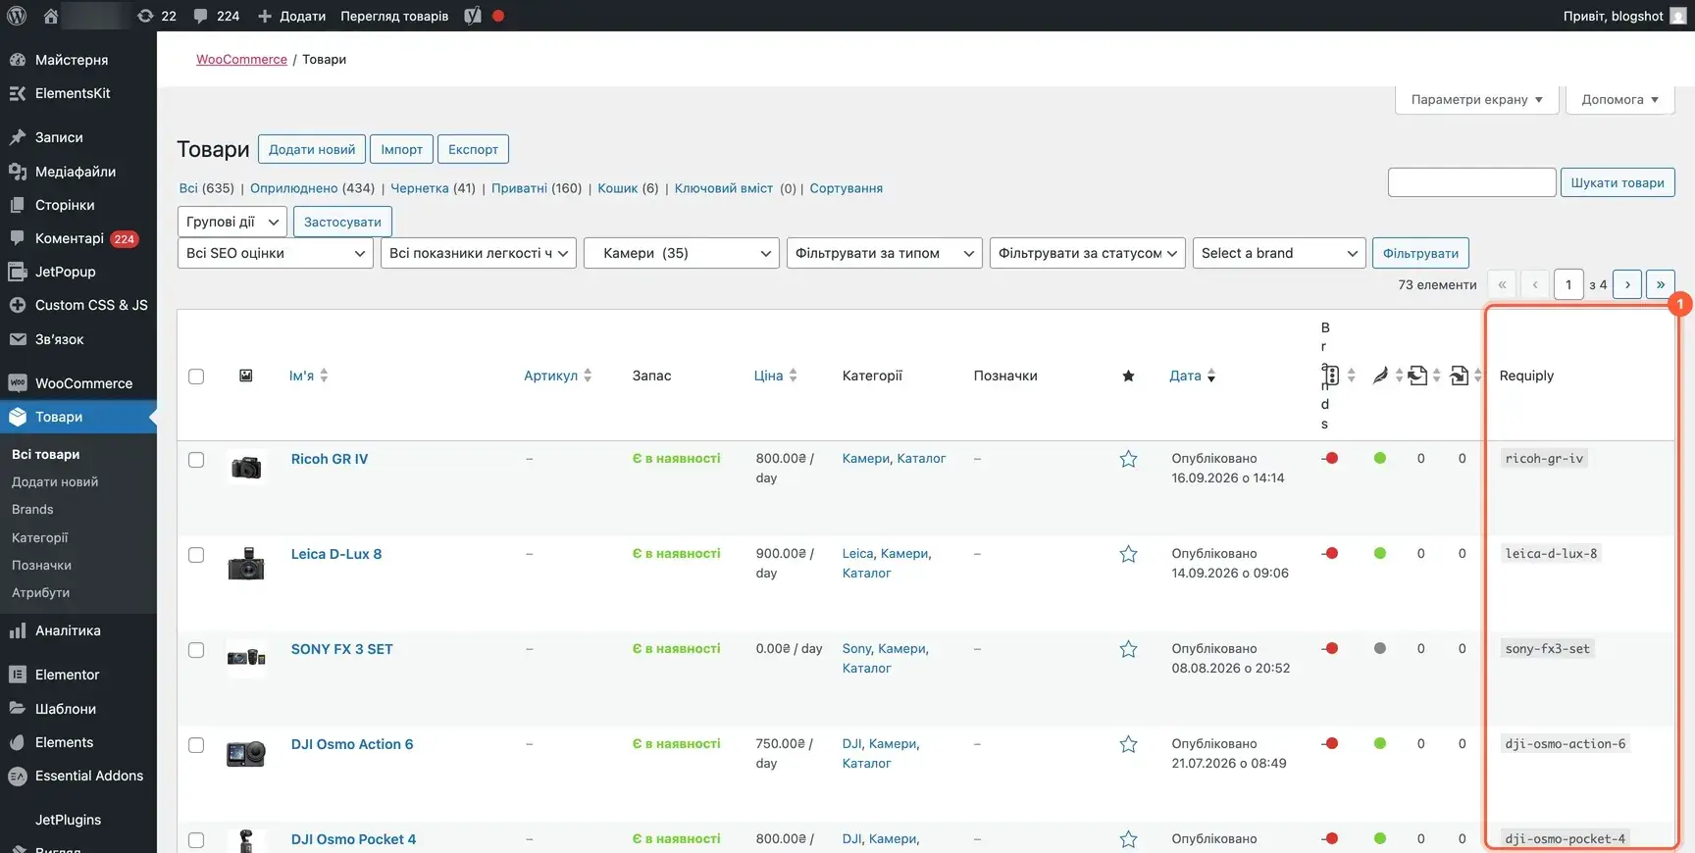
Task: Sort by the featured star column header
Action: click(1128, 376)
